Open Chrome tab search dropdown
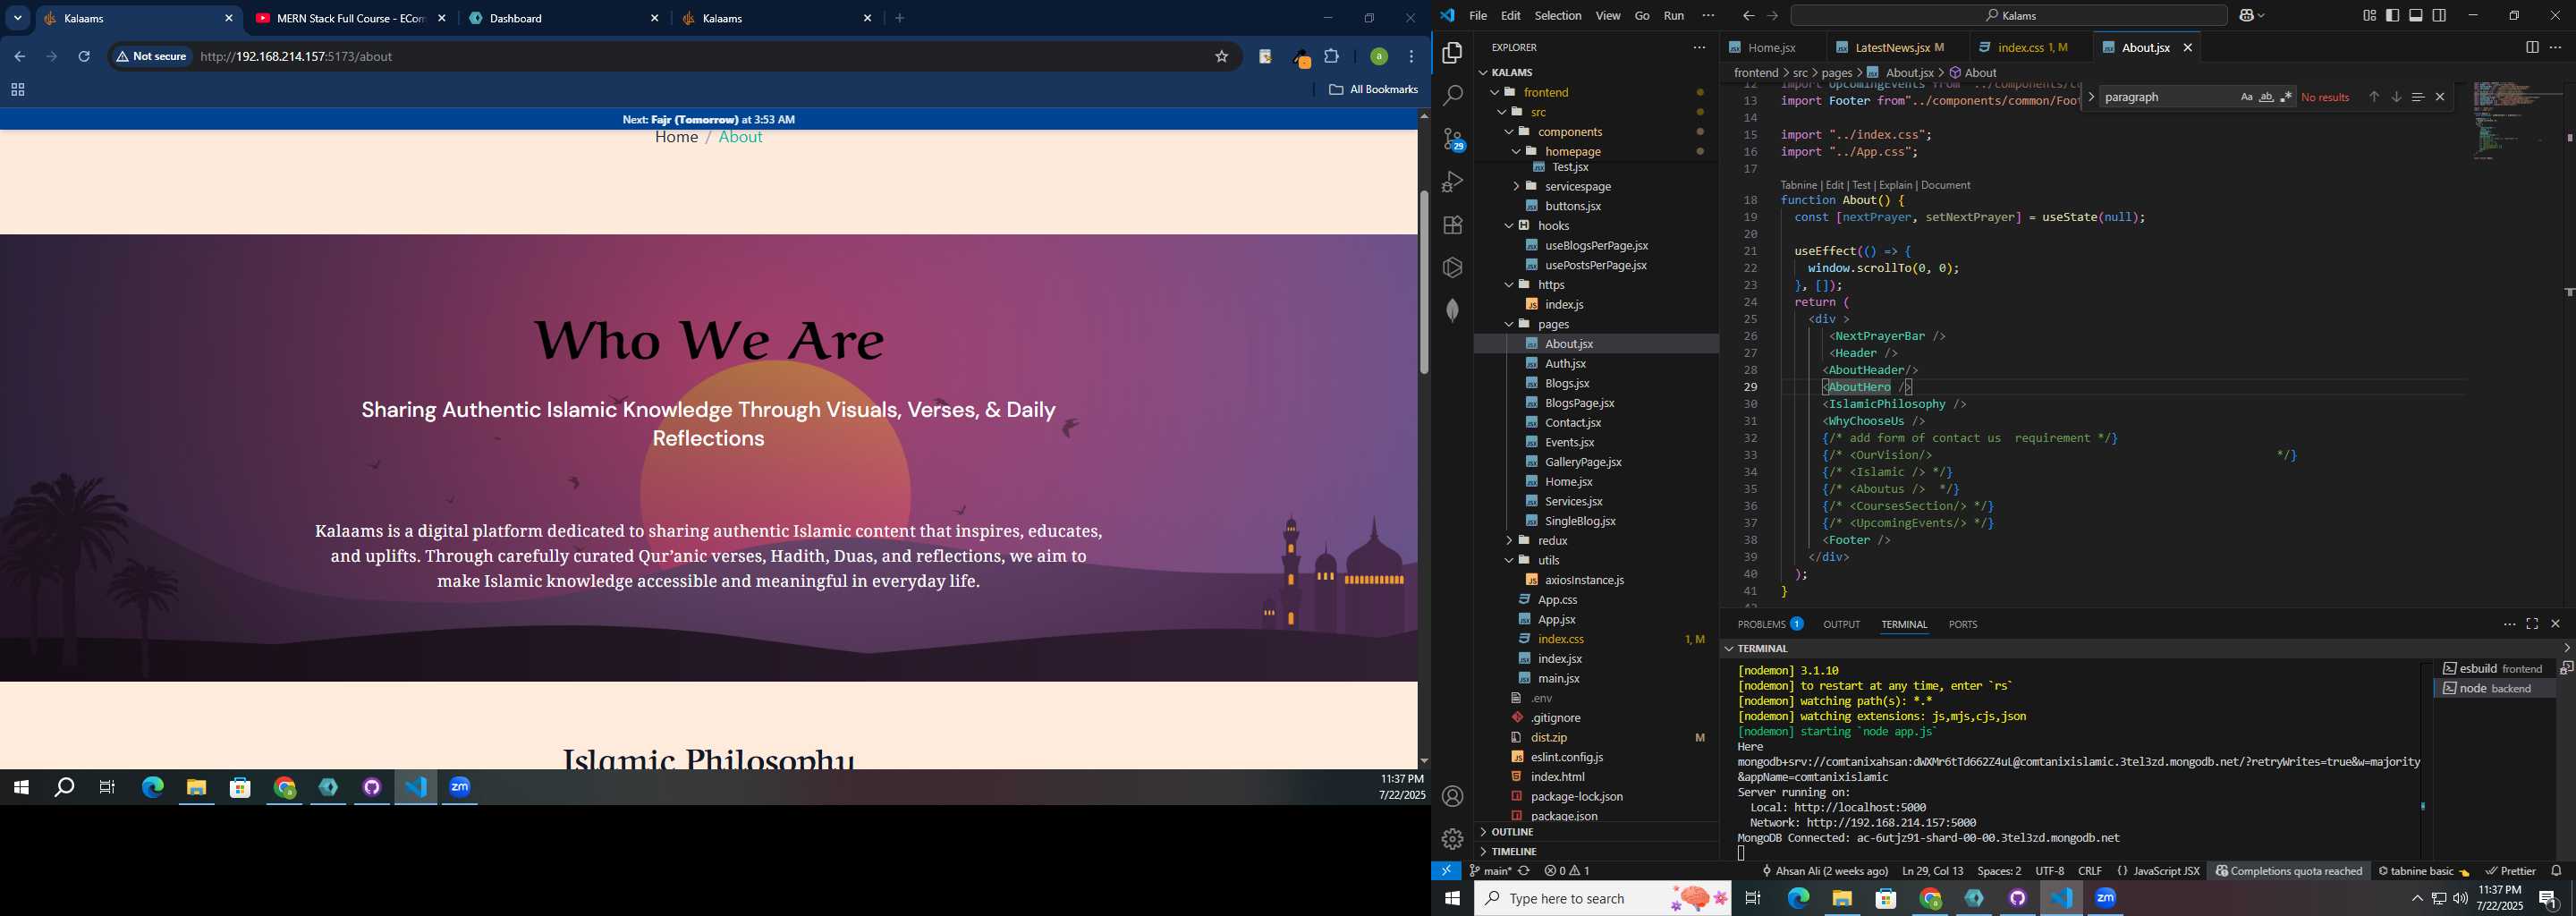 pos(17,18)
